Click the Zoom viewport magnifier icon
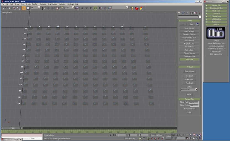 pyautogui.click(x=190, y=135)
